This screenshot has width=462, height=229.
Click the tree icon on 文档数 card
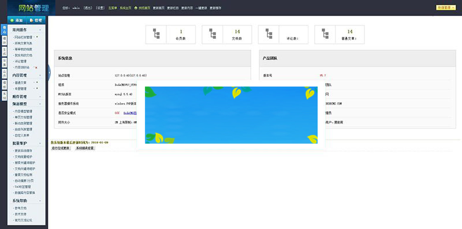[x=213, y=33]
